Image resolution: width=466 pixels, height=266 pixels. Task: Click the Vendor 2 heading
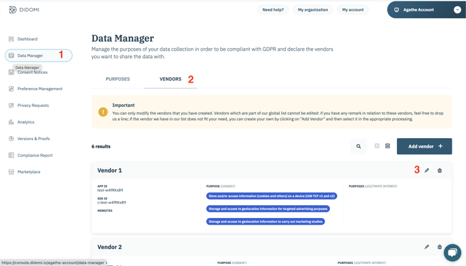[x=110, y=247]
